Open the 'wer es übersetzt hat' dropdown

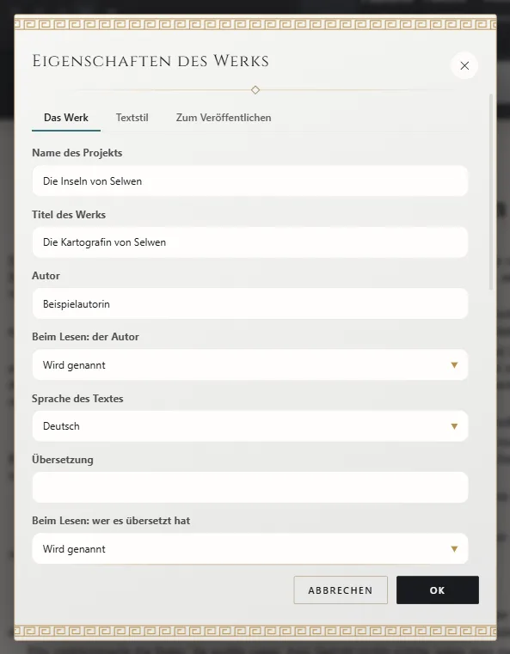[x=250, y=548]
